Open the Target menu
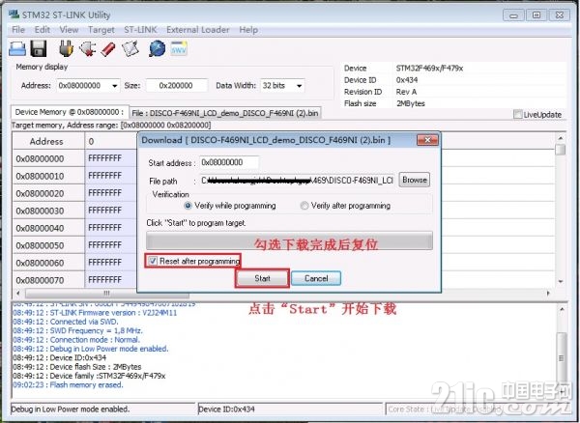This screenshot has height=423, width=580. 101,30
